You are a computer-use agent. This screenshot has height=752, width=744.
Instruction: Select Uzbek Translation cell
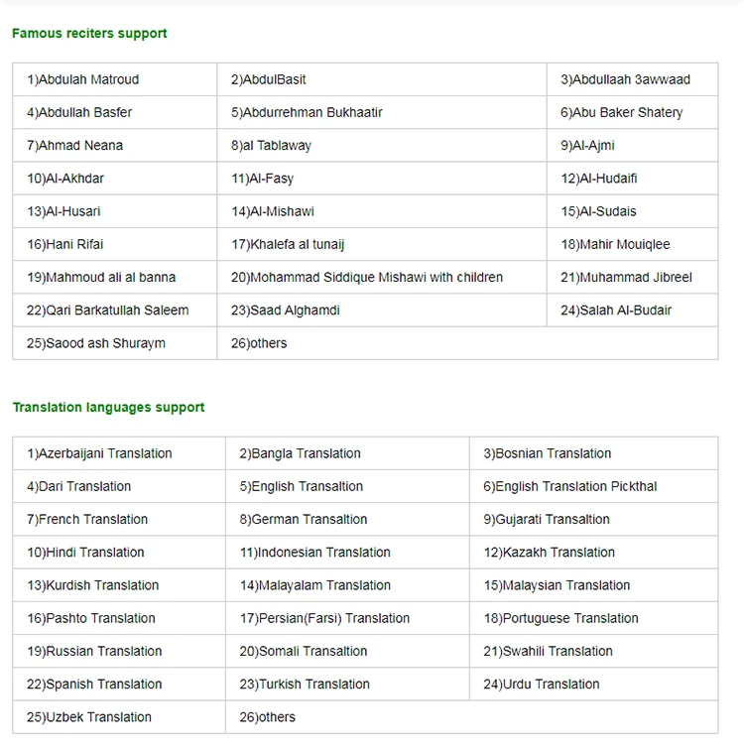coord(119,717)
